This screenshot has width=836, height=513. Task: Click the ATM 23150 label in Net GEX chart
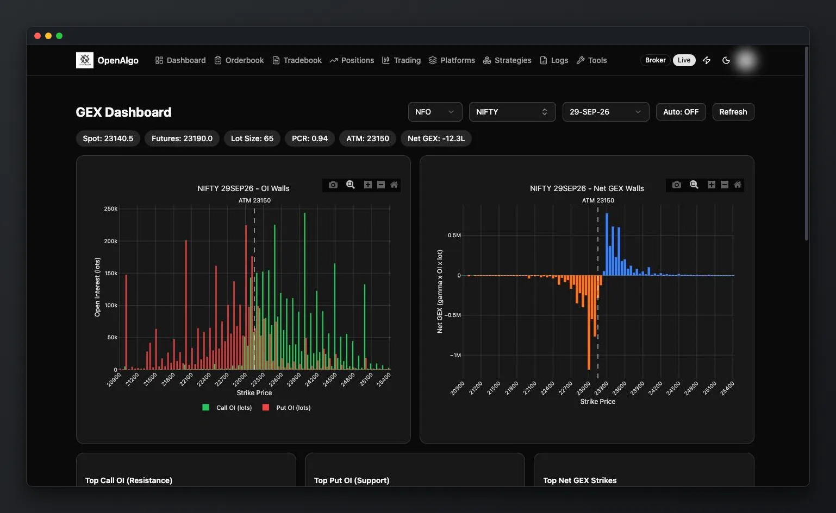coord(598,200)
